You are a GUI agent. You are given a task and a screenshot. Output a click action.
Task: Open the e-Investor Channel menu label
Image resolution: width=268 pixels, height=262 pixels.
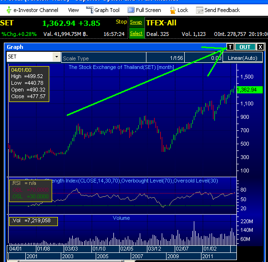coord(36,10)
